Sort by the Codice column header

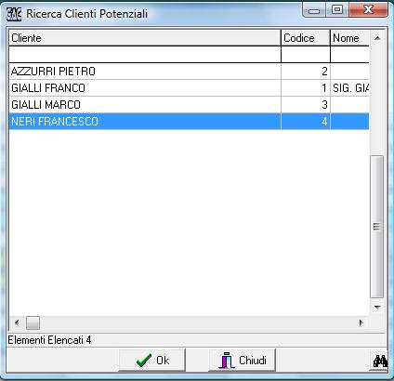(x=306, y=38)
